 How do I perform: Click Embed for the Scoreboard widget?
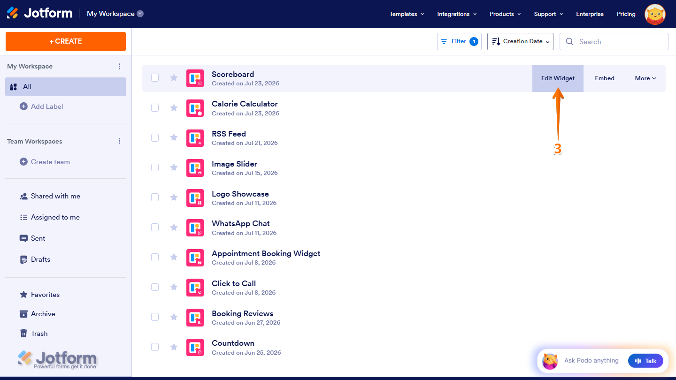click(605, 78)
